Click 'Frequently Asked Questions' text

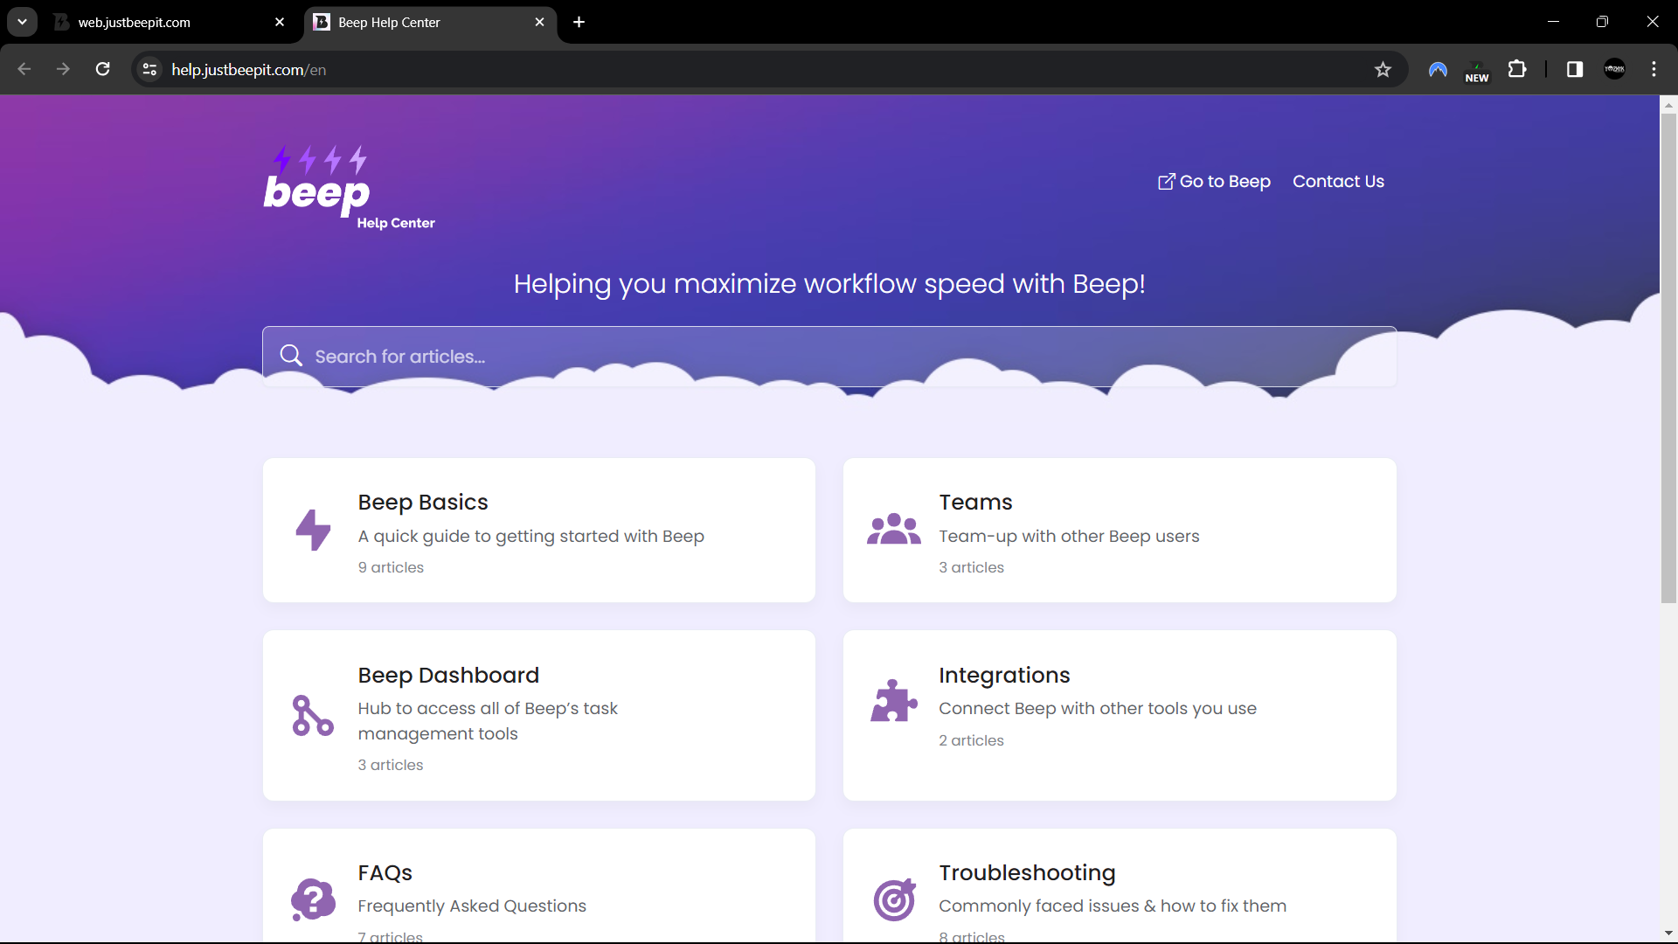pyautogui.click(x=472, y=906)
